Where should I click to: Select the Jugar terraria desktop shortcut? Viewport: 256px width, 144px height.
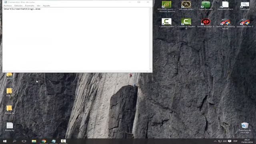(x=206, y=6)
